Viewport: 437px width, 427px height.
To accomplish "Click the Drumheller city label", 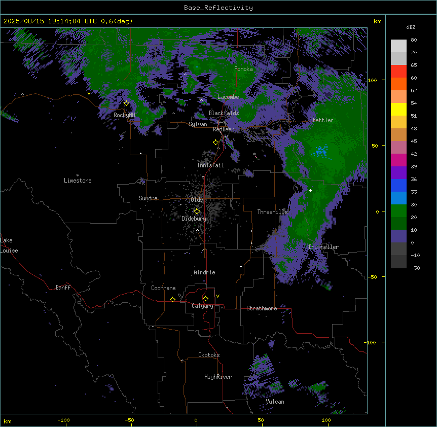I will click(x=323, y=247).
